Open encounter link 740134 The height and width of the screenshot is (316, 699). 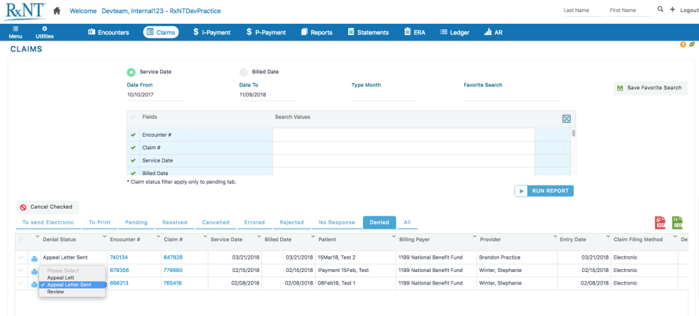[x=119, y=257]
